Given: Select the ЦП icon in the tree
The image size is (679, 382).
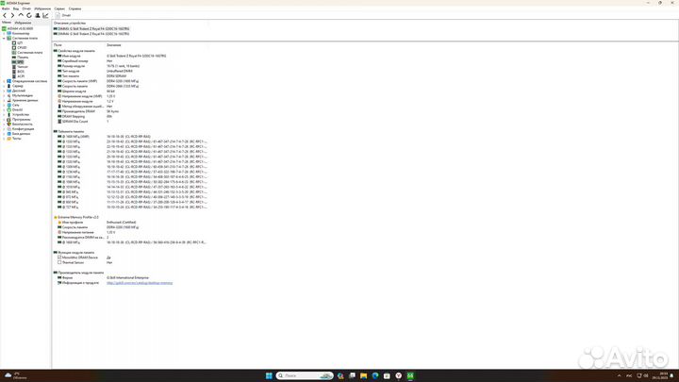Looking at the screenshot, I should click(x=14, y=42).
